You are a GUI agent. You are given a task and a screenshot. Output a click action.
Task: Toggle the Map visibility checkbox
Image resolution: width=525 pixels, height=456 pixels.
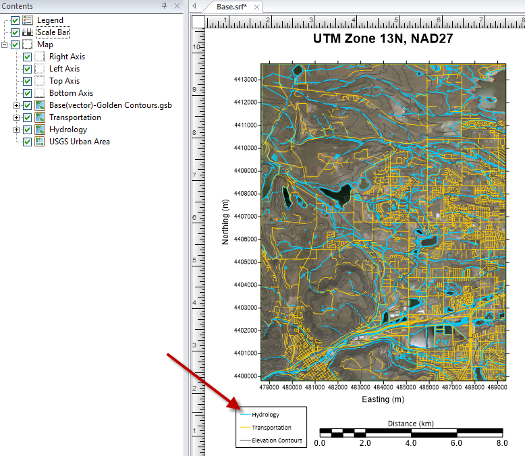[x=15, y=45]
